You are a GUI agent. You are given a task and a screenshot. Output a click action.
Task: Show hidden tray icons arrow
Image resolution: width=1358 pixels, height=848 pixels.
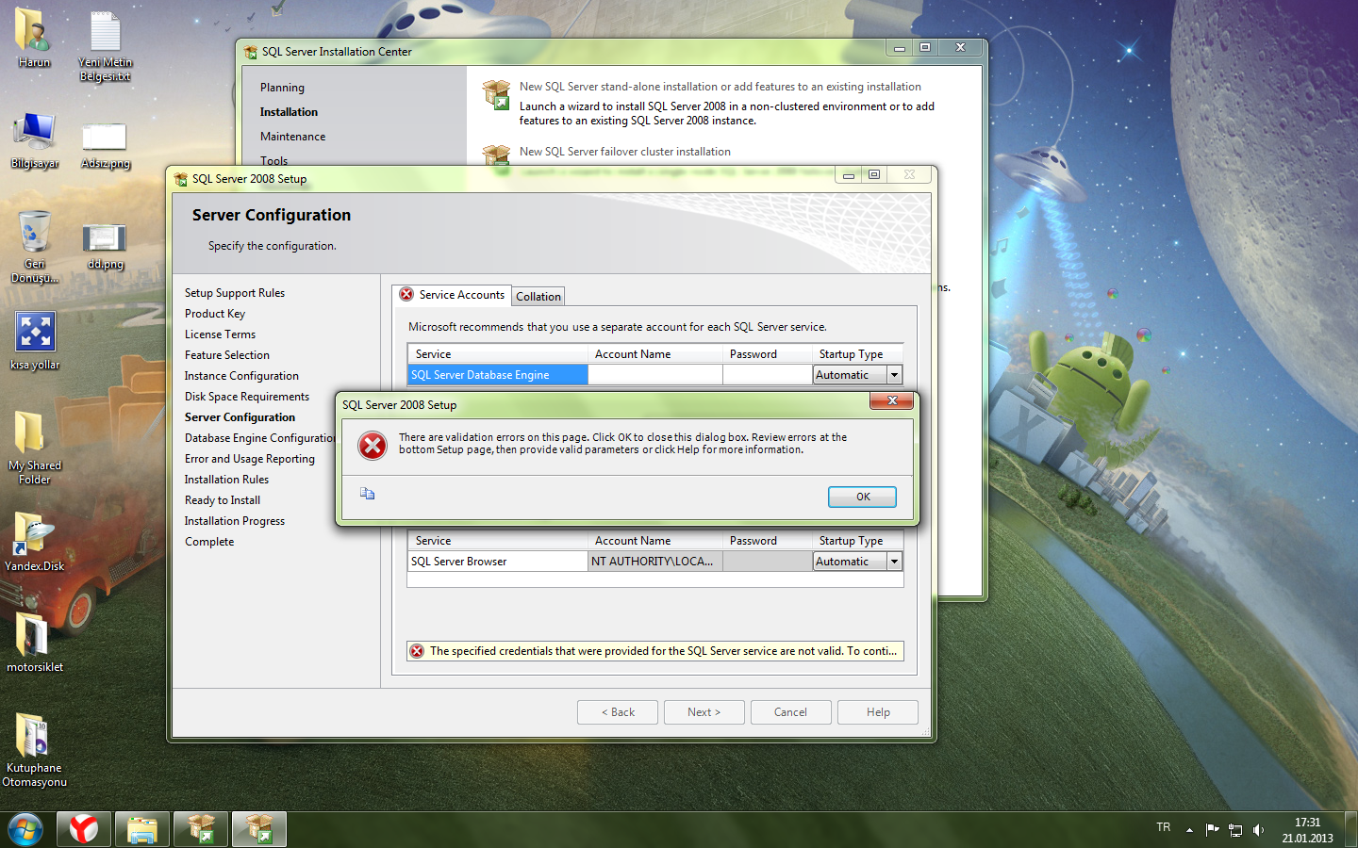point(1189,830)
